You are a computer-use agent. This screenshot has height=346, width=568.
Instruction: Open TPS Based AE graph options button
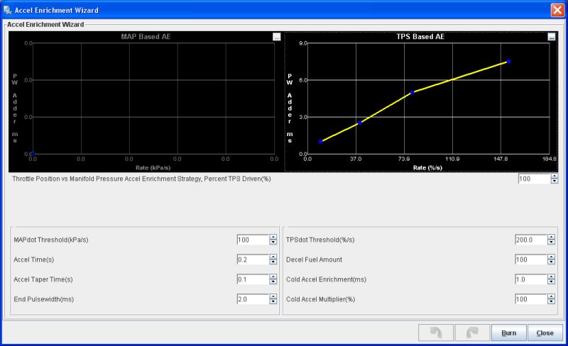[x=552, y=37]
